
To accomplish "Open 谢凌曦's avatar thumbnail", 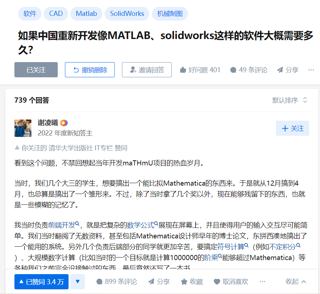I will click(23, 128).
